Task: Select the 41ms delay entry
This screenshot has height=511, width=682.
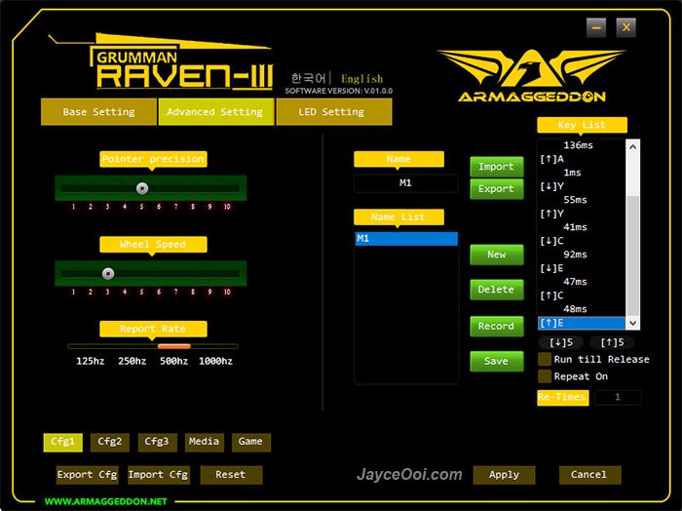Action: [582, 227]
